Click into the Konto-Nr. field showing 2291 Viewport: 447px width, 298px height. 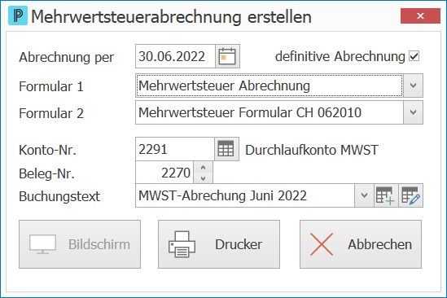click(175, 149)
